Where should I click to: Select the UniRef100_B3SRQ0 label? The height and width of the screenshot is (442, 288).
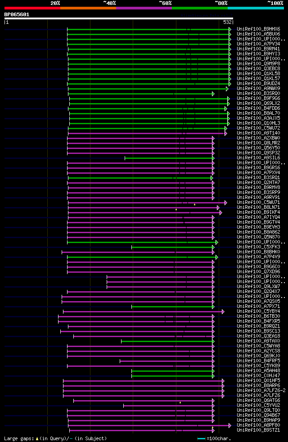(258, 93)
